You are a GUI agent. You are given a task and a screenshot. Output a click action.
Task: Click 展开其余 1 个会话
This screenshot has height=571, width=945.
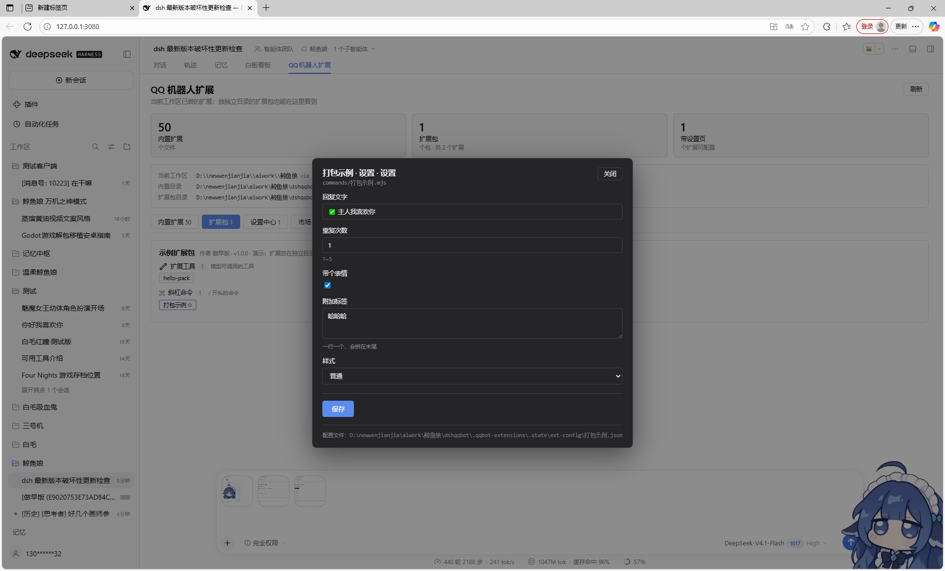(x=45, y=390)
